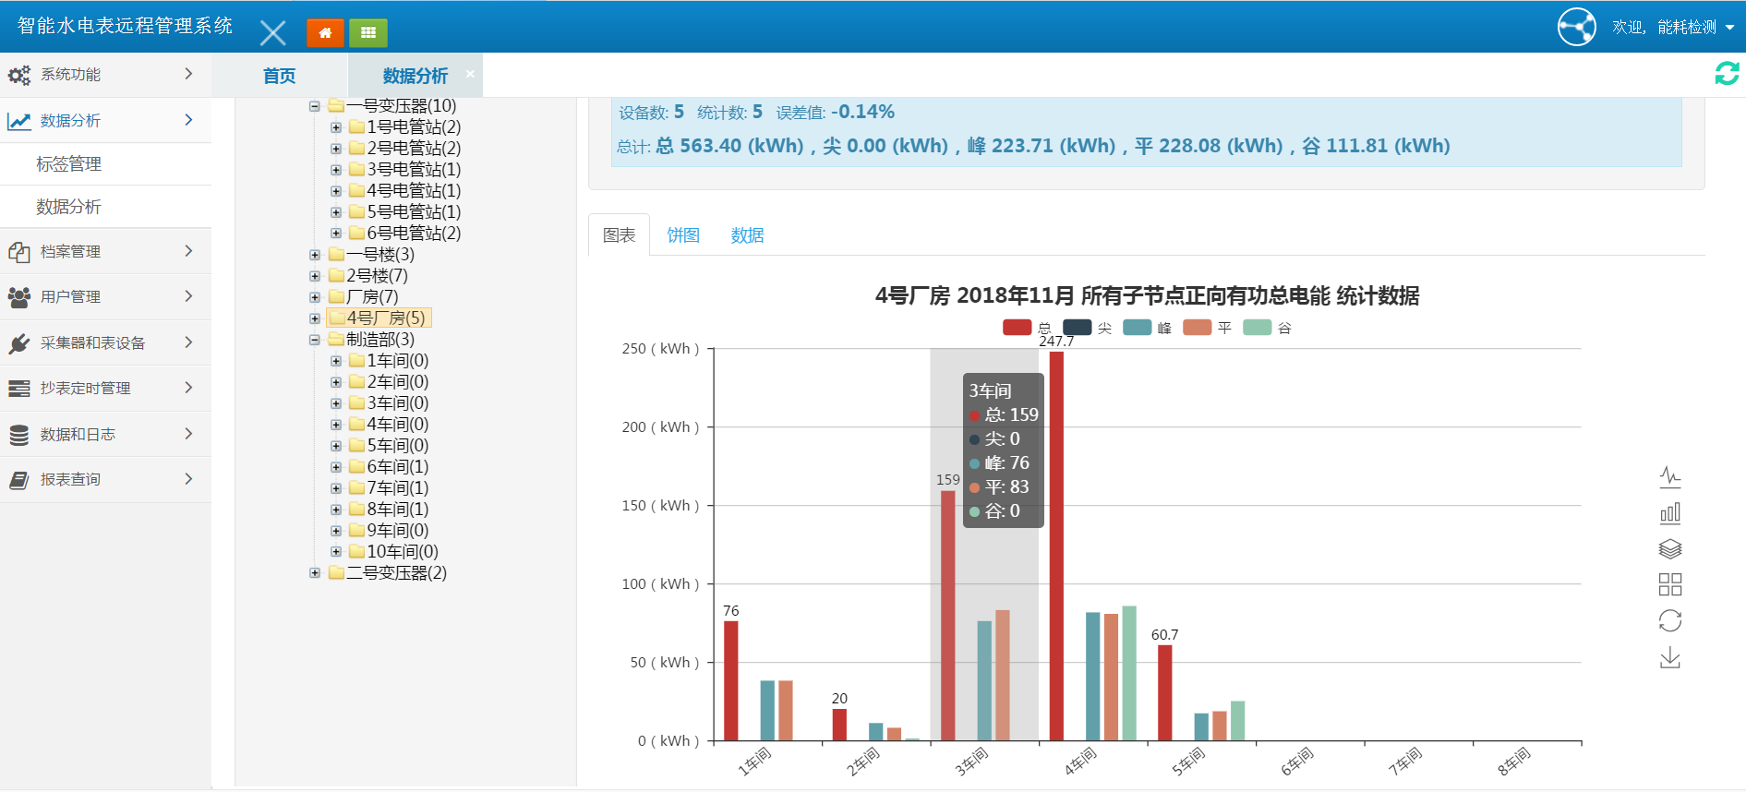The height and width of the screenshot is (792, 1746).
Task: Click the green refresh icon at top right
Action: 1726,74
